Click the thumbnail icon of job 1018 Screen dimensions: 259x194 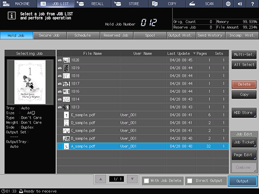(66, 76)
